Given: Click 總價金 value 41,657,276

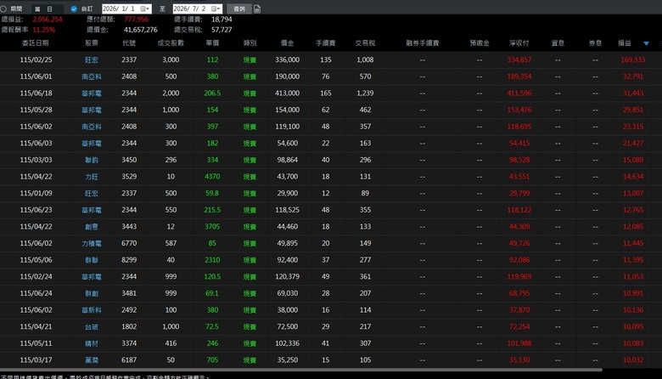Looking at the screenshot, I should coord(141,30).
